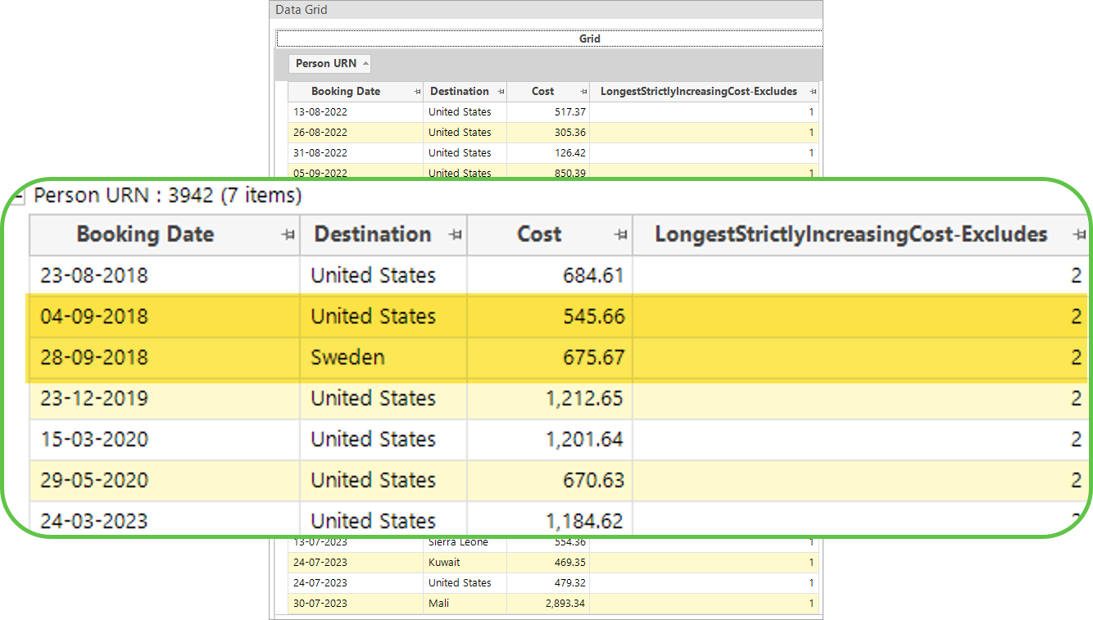
Task: Select the 04-09-2018 booking row
Action: click(559, 317)
